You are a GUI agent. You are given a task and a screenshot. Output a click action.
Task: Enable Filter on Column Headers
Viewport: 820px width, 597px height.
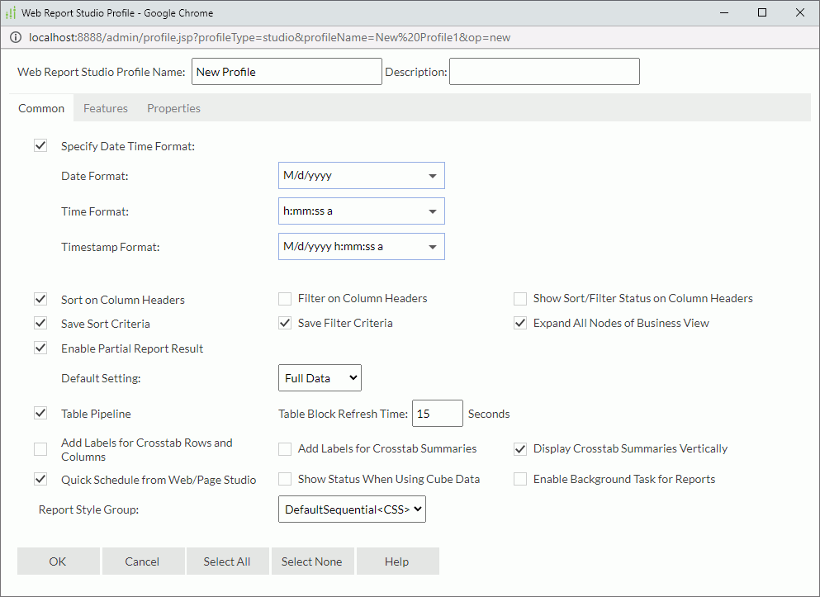point(285,299)
